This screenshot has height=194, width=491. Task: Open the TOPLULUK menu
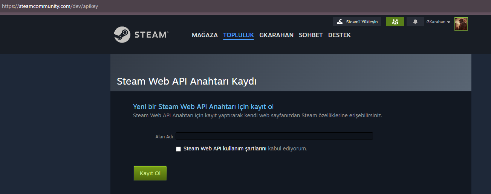(239, 35)
